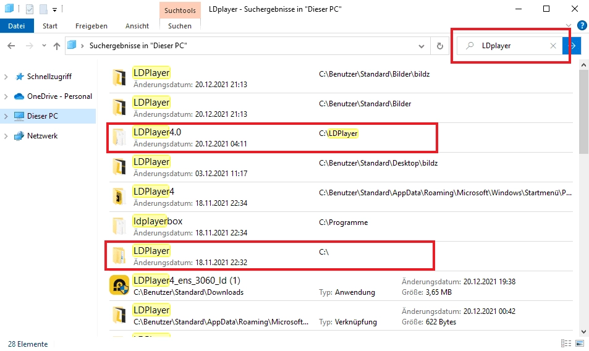589x351 pixels.
Task: Select LDPlayer4_ens_3060_ld (1) installer
Action: pos(341,285)
